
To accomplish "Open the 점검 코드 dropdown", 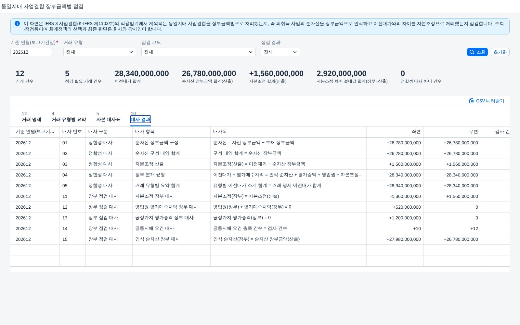I will coord(199,52).
